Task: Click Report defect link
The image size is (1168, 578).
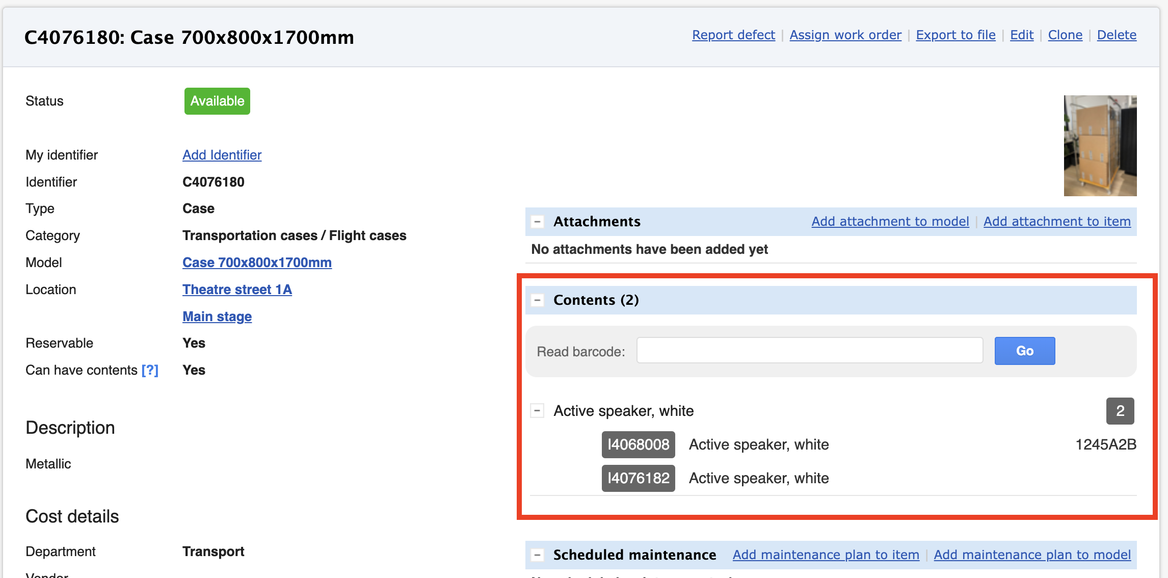Action: point(733,35)
